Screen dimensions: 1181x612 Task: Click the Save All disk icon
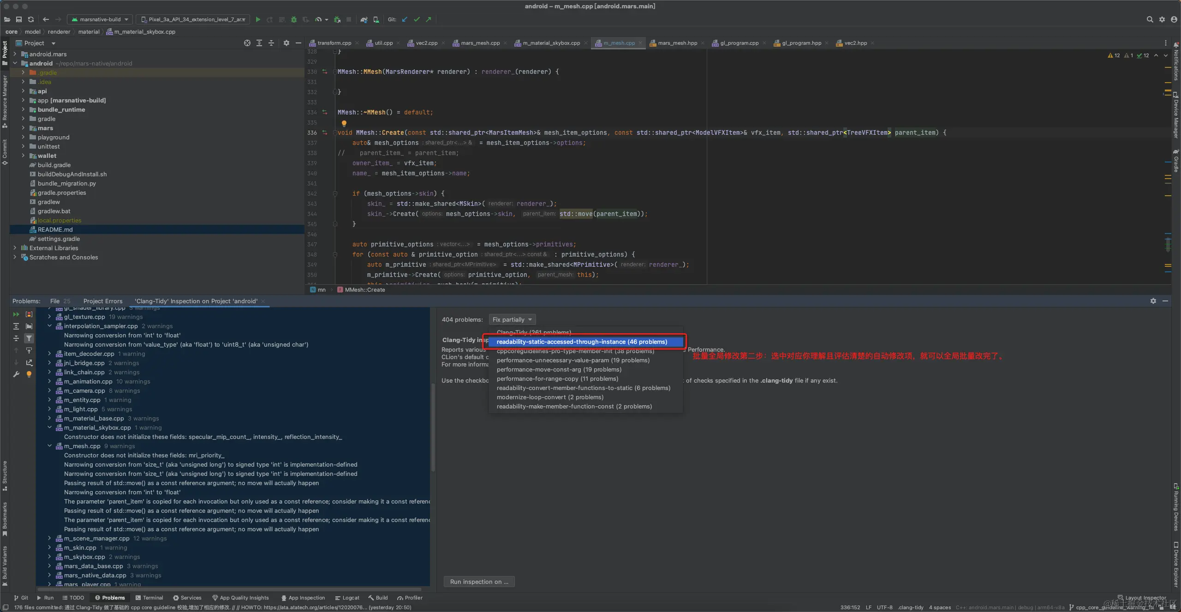19,19
